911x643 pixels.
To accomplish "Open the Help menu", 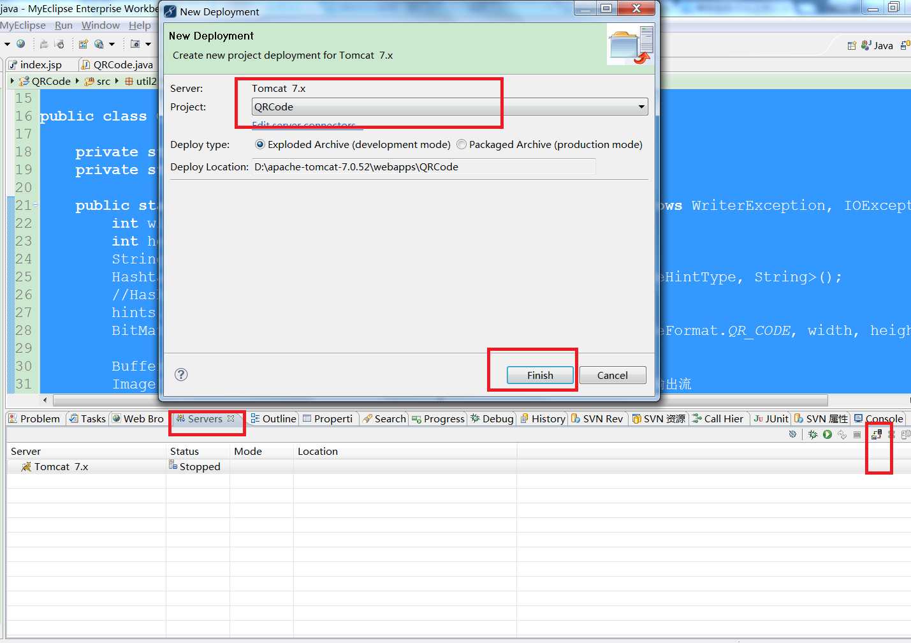I will click(x=140, y=26).
